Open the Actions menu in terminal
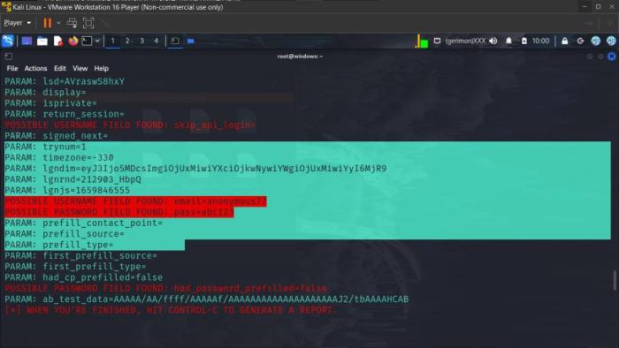 click(35, 69)
